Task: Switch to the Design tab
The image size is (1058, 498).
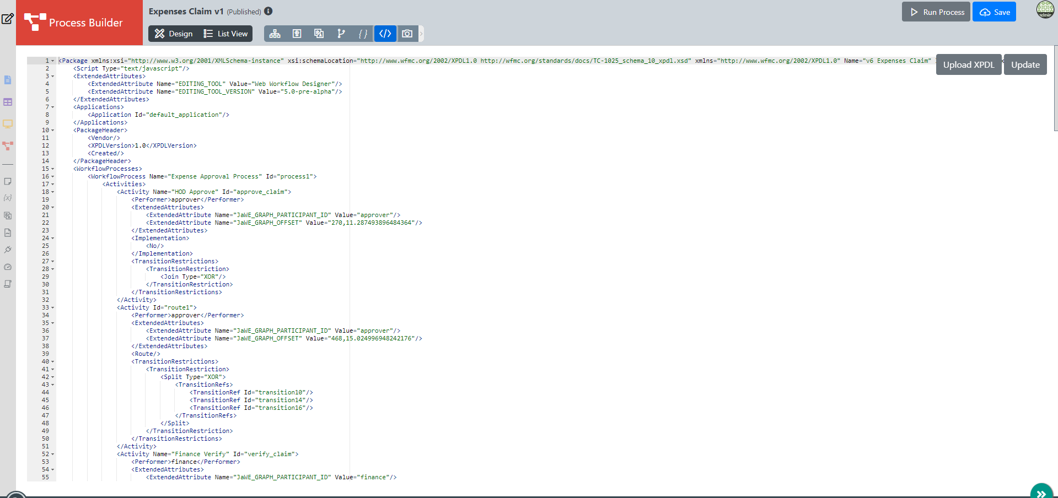Action: pyautogui.click(x=174, y=34)
